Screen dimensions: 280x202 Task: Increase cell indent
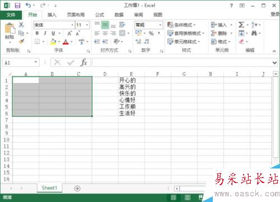point(105,42)
